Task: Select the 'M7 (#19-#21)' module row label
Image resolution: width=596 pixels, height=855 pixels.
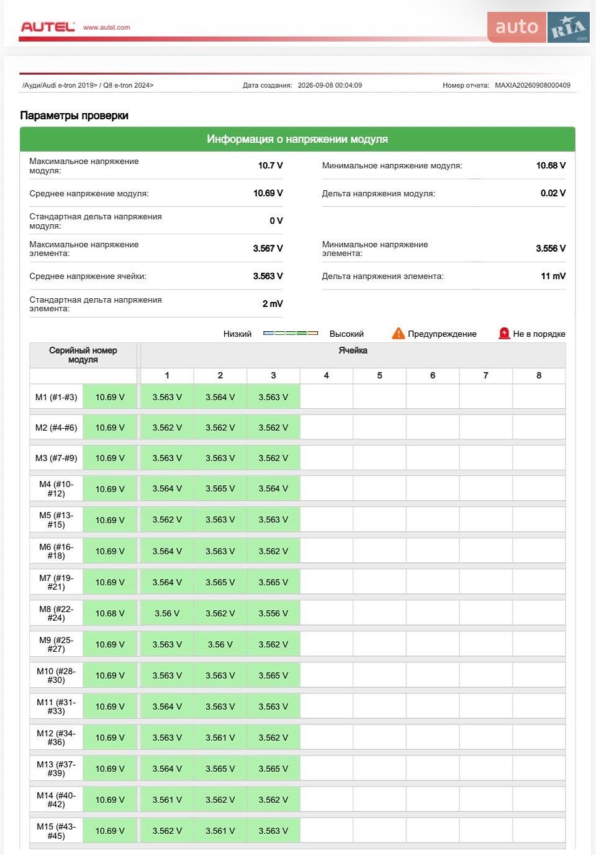Action: (x=56, y=582)
